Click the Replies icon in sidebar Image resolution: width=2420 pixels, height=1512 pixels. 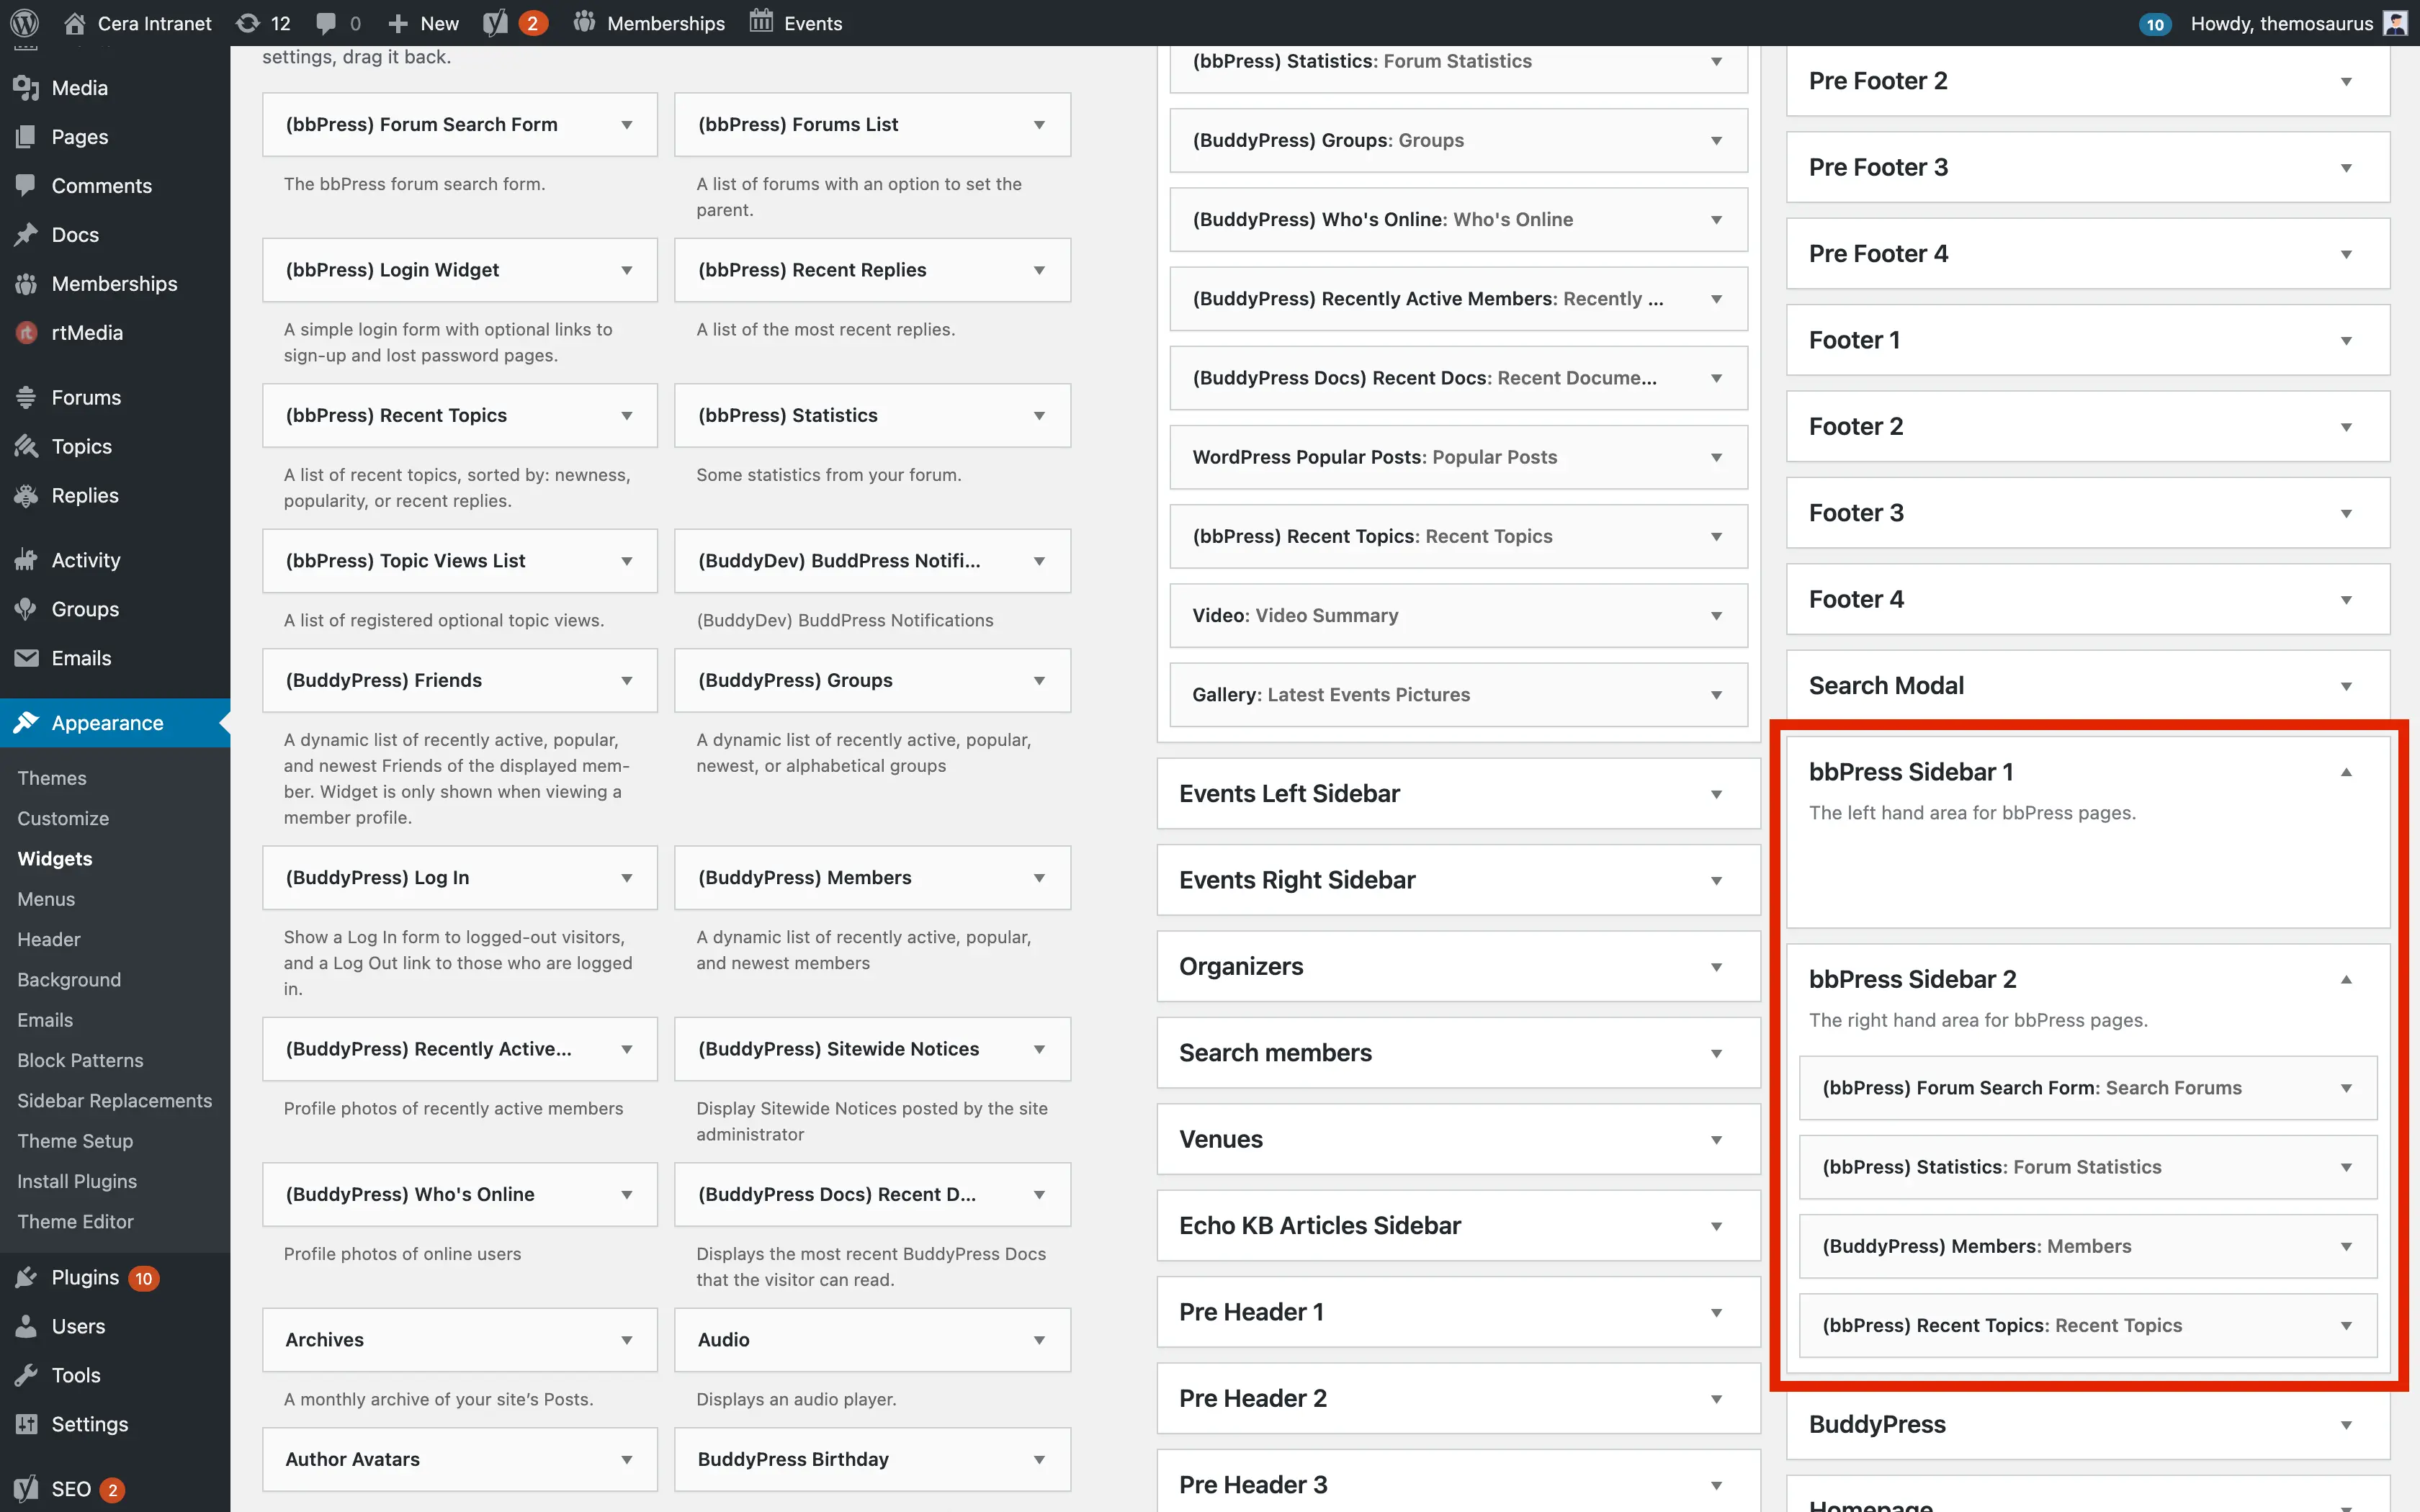point(26,495)
